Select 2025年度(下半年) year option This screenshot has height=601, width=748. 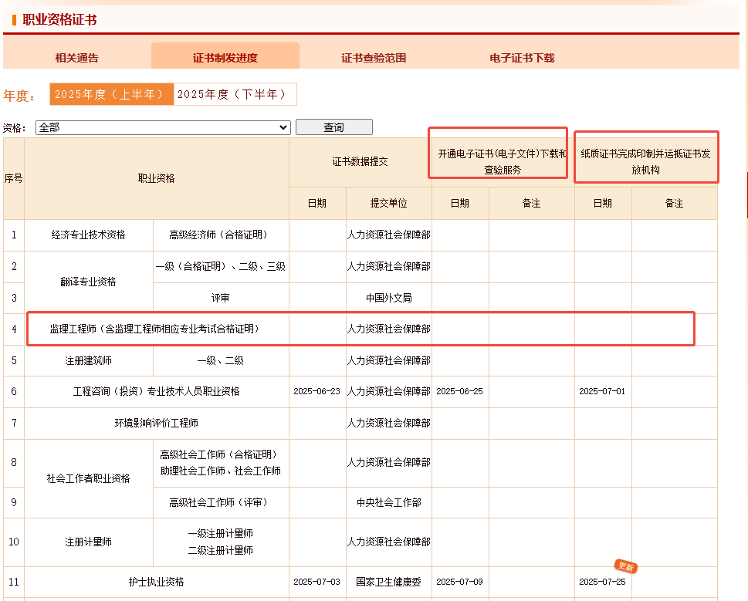tap(235, 94)
